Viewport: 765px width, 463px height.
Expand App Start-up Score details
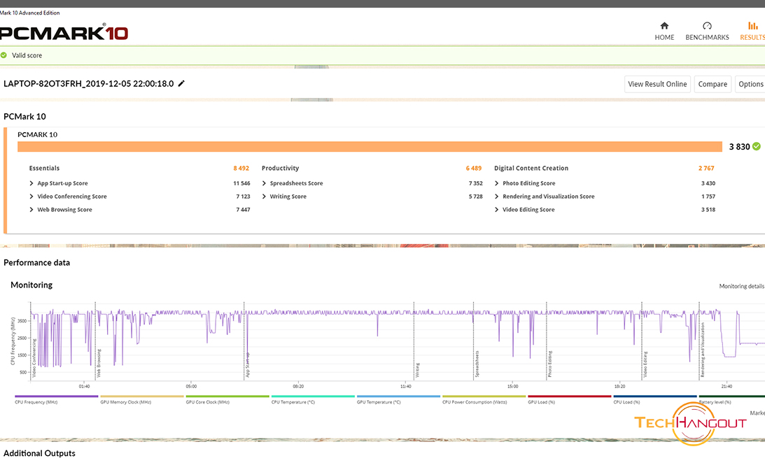click(31, 183)
